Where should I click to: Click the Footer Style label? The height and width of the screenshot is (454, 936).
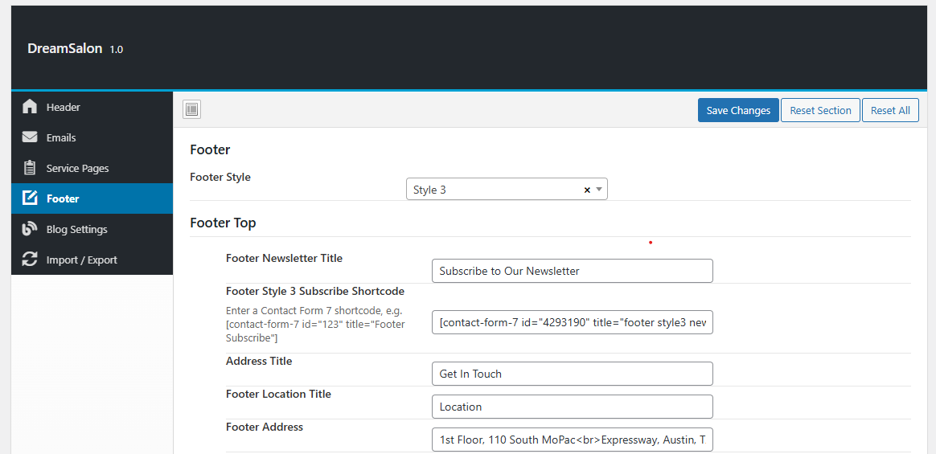[220, 178]
